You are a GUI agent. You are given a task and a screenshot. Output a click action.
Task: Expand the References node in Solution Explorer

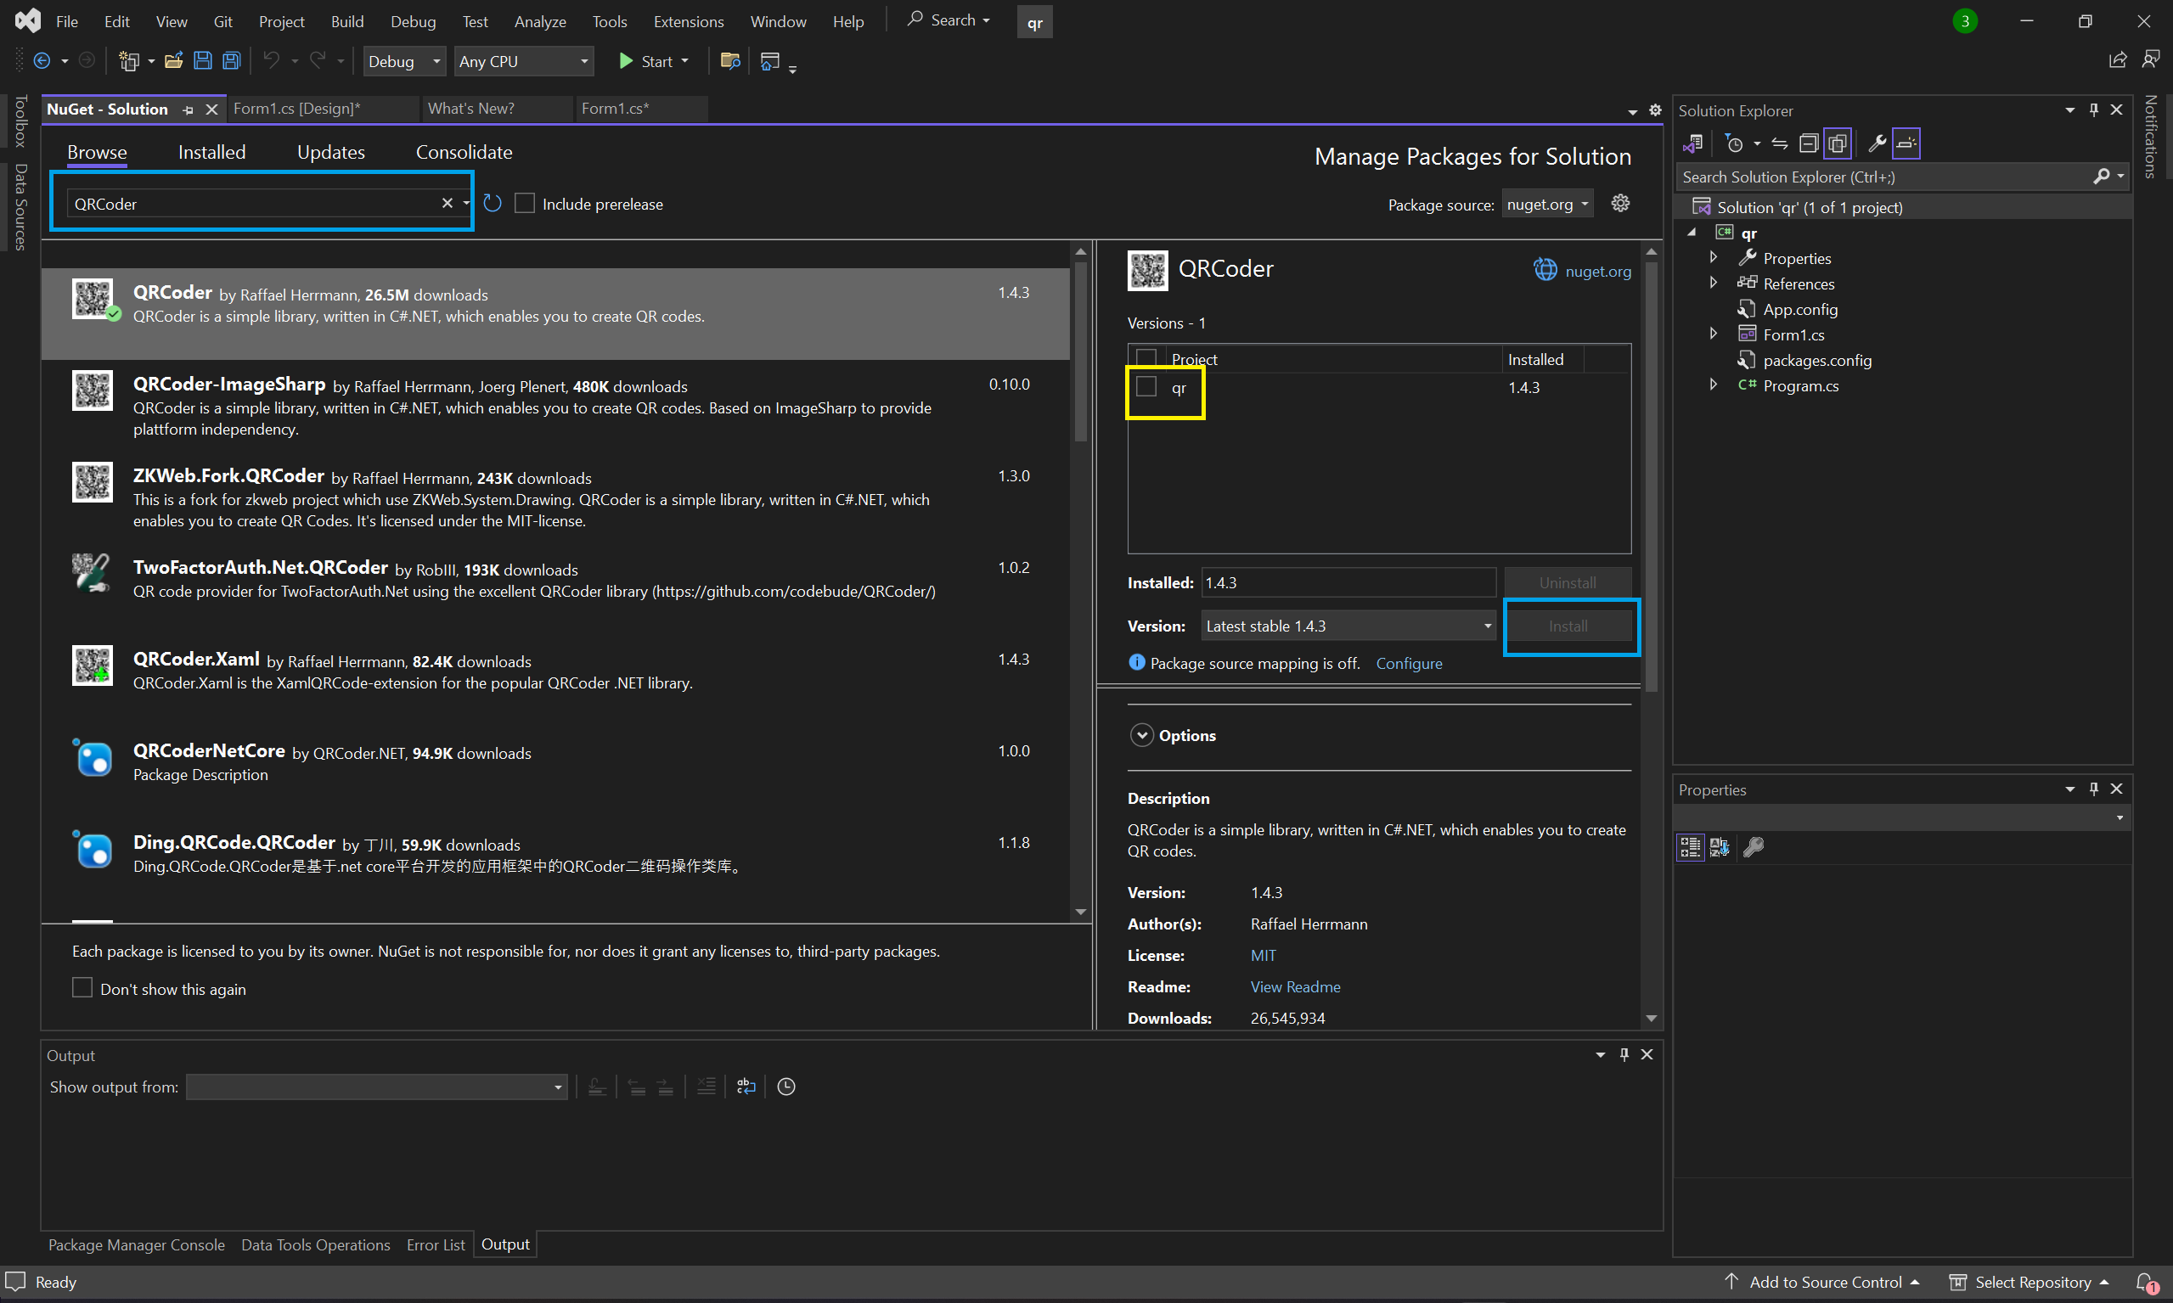point(1713,283)
